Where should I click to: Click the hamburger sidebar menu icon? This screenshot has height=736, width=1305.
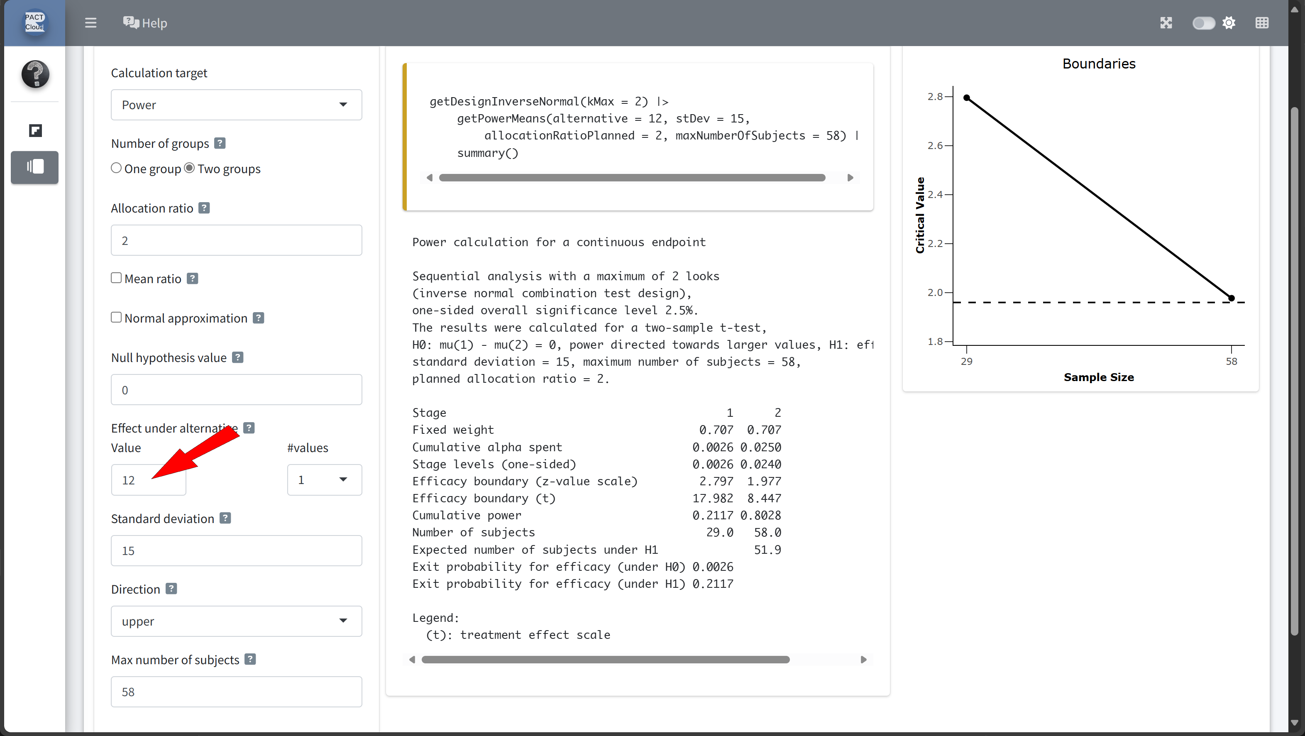90,23
